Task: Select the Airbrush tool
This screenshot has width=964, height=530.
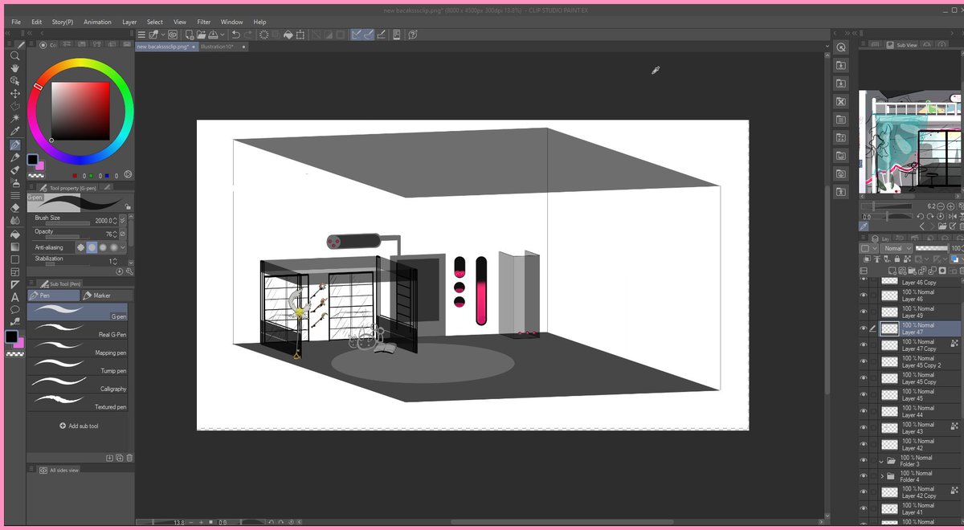Action: click(14, 182)
